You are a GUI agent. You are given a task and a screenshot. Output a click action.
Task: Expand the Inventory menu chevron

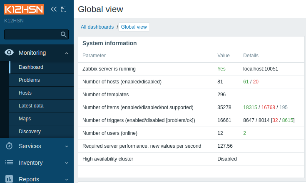[x=67, y=163]
